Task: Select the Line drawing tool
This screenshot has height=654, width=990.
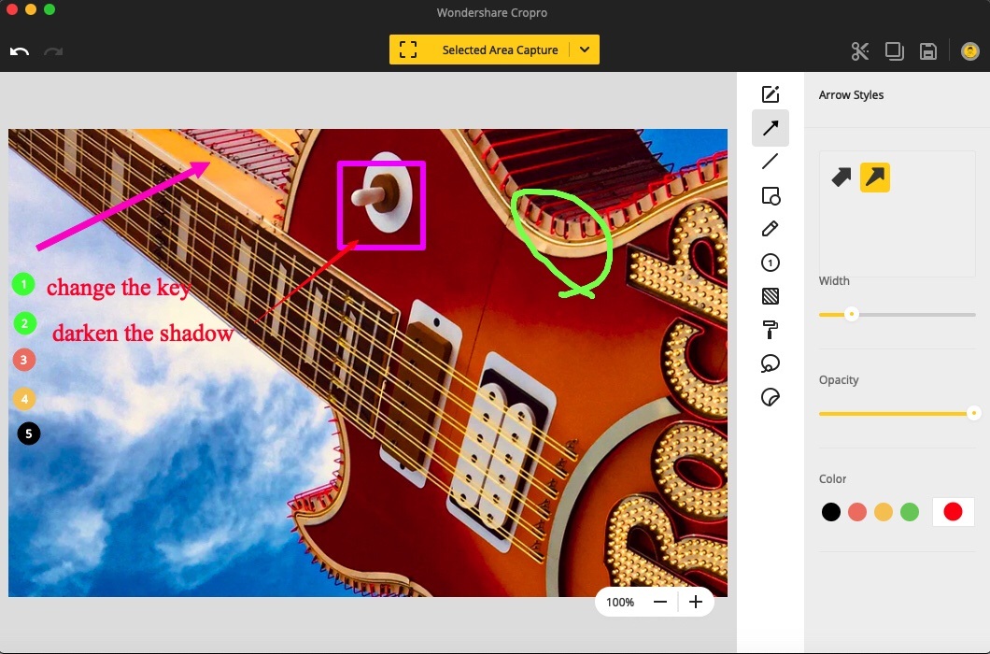Action: click(770, 161)
